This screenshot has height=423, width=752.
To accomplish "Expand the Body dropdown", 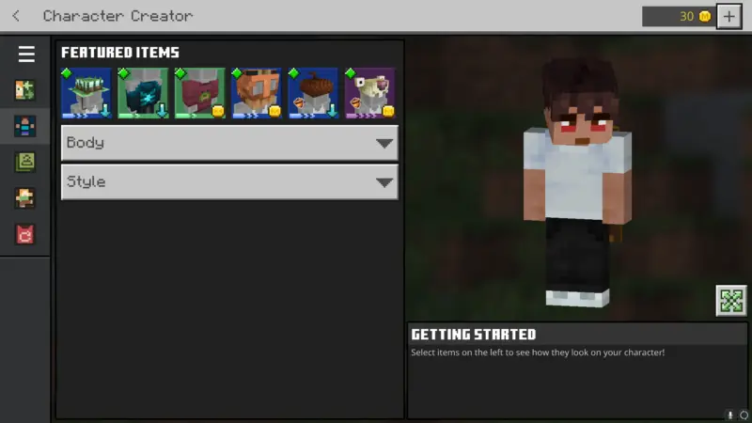I will pyautogui.click(x=229, y=143).
